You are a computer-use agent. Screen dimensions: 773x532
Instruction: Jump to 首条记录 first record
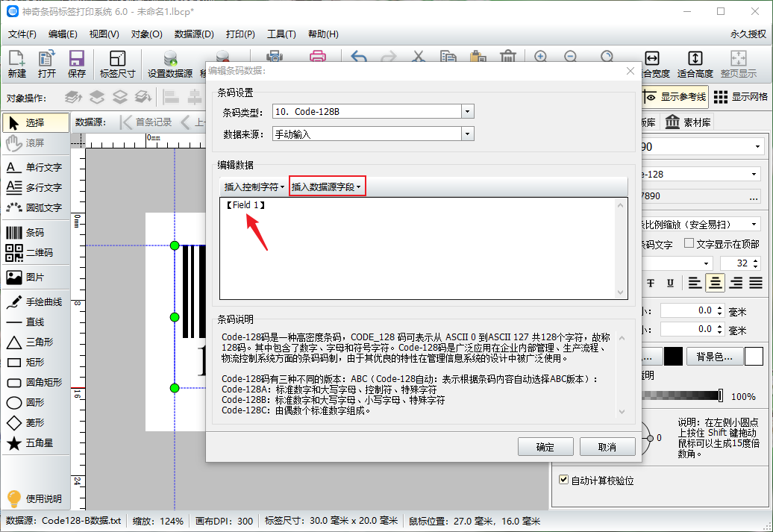click(x=146, y=122)
